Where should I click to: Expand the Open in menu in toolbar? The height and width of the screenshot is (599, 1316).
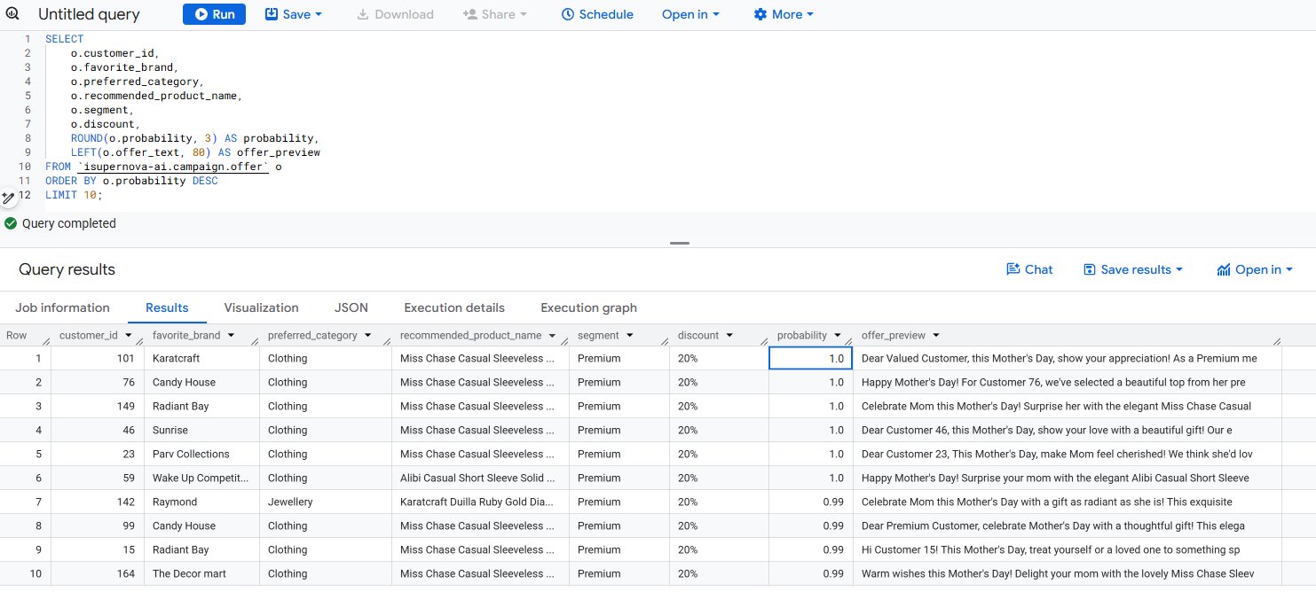pyautogui.click(x=690, y=14)
